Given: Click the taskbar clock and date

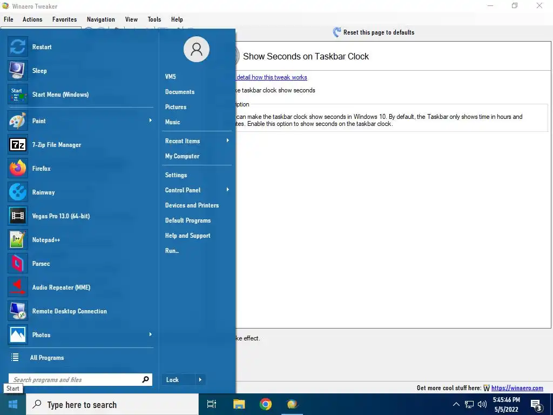Looking at the screenshot, I should (507, 404).
